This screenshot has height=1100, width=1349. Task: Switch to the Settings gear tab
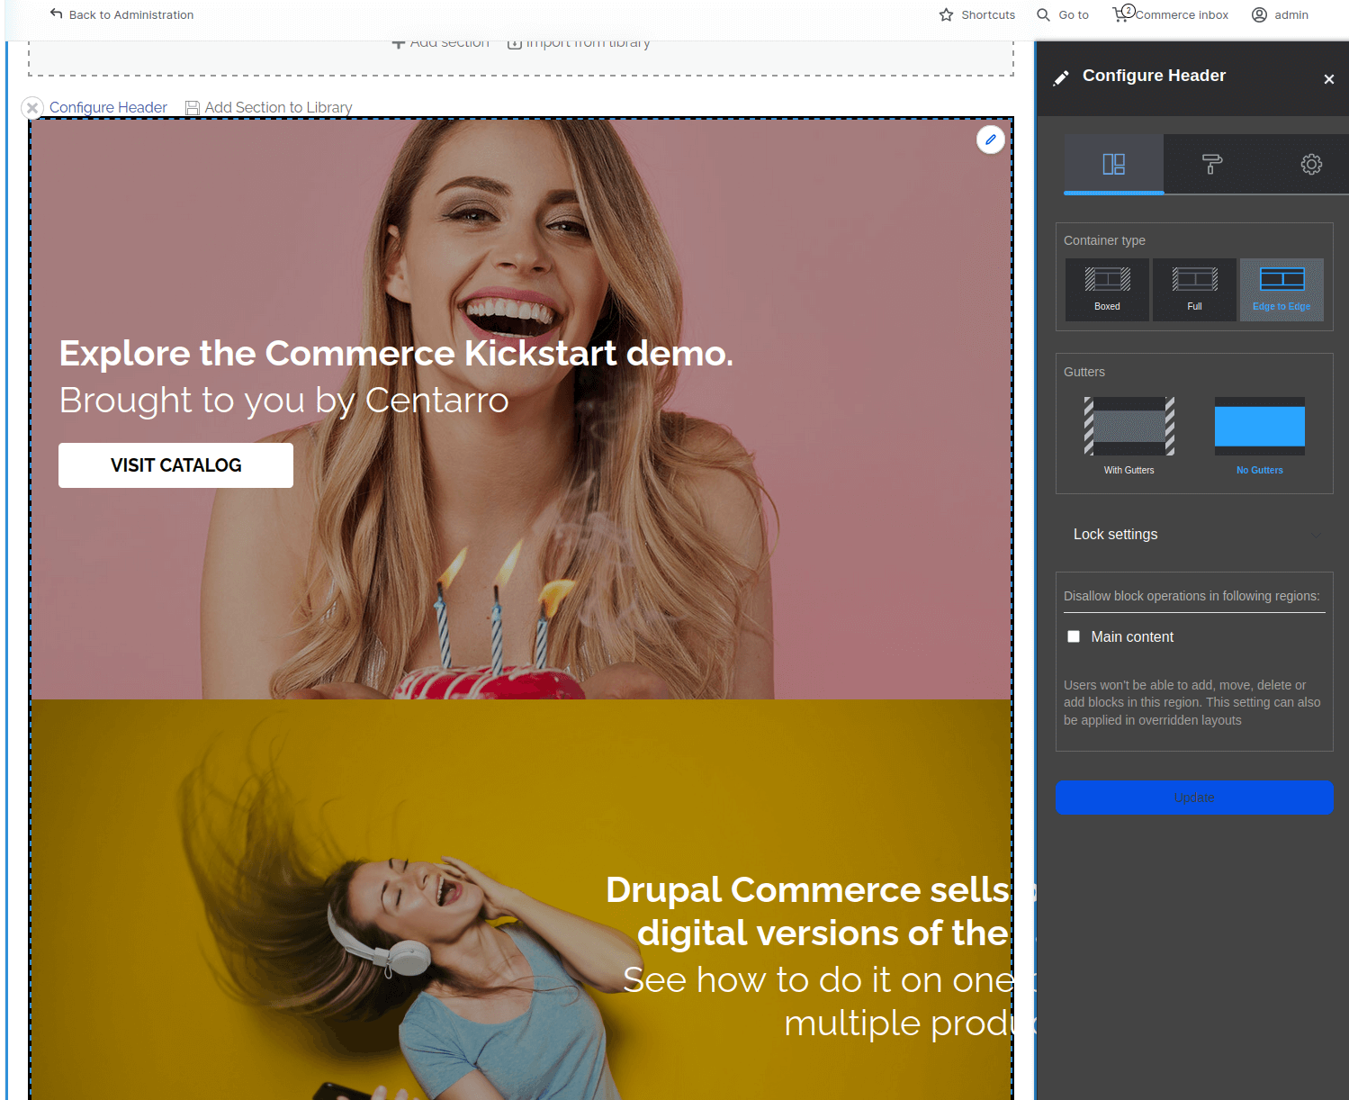point(1310,164)
